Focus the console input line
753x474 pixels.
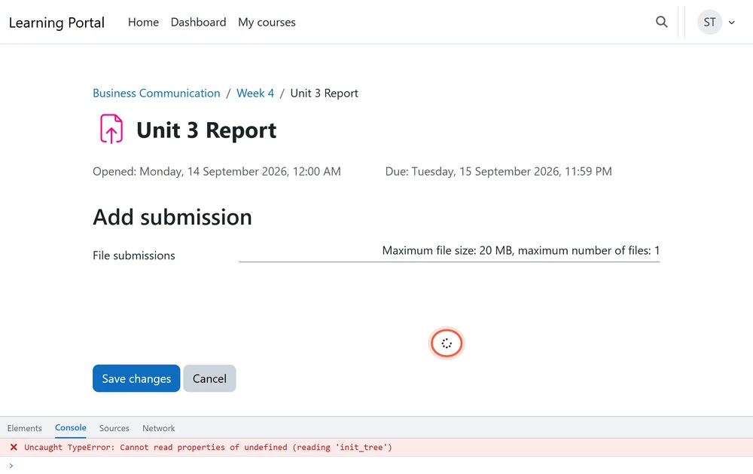[x=376, y=466]
